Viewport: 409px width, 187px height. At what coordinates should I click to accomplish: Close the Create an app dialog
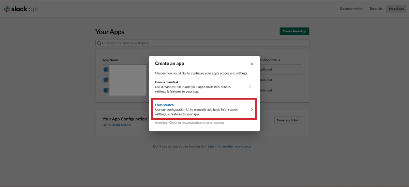(252, 64)
